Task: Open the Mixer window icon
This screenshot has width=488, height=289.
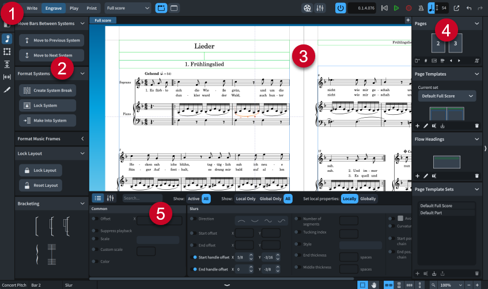Action: coord(320,9)
